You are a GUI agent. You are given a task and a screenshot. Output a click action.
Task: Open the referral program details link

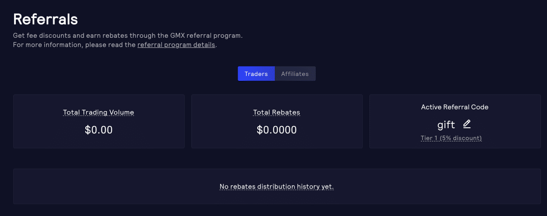[176, 45]
